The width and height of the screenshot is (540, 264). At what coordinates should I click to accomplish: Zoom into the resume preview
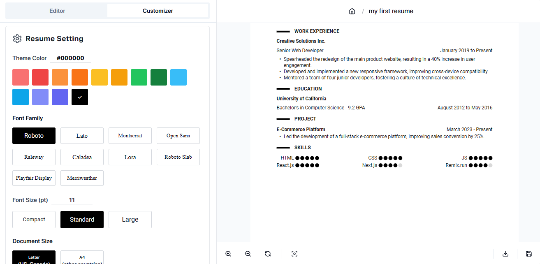pos(228,254)
